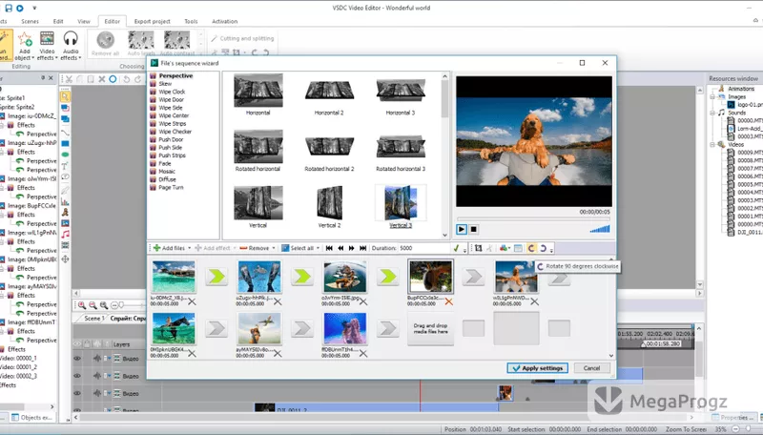
Task: Open the View ribbon tab
Action: [x=84, y=21]
